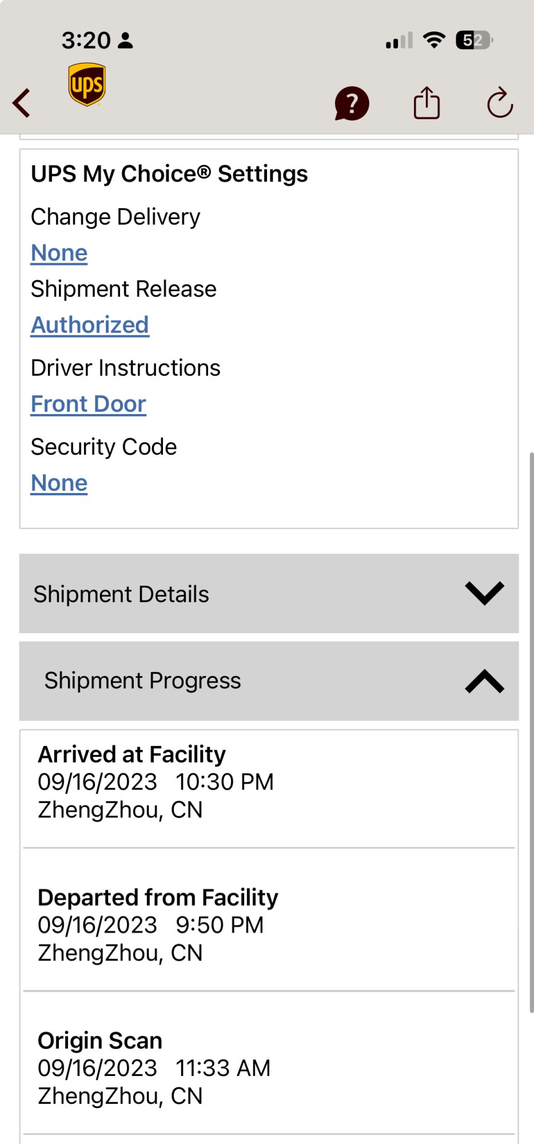Viewport: 534px width, 1144px height.
Task: Collapse the Shipment Progress chevron
Action: coord(484,681)
